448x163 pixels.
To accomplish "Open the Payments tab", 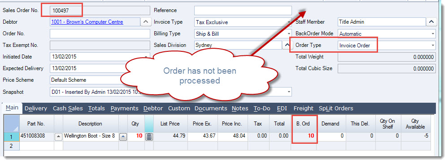I will [124, 109].
